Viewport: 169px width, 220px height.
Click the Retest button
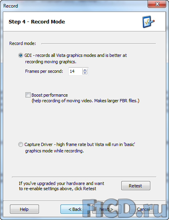(x=136, y=186)
